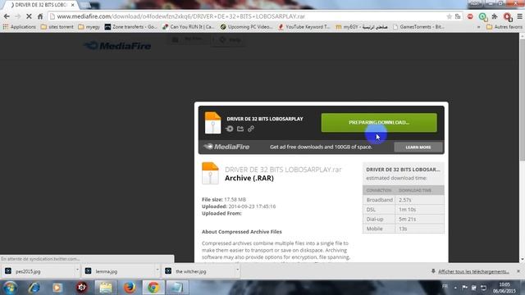Open 'Autres favoris' bookmarks folder
The width and height of the screenshot is (525, 295).
(x=504, y=27)
